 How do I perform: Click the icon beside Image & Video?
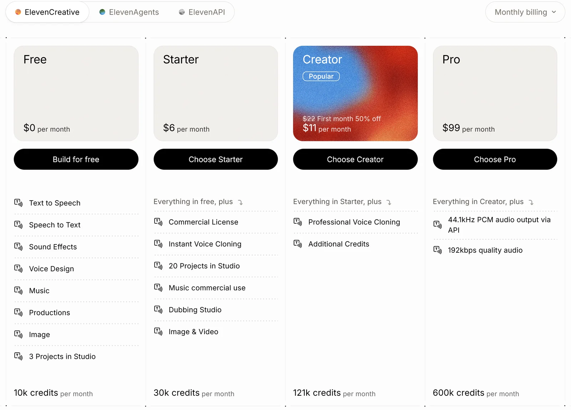click(158, 331)
